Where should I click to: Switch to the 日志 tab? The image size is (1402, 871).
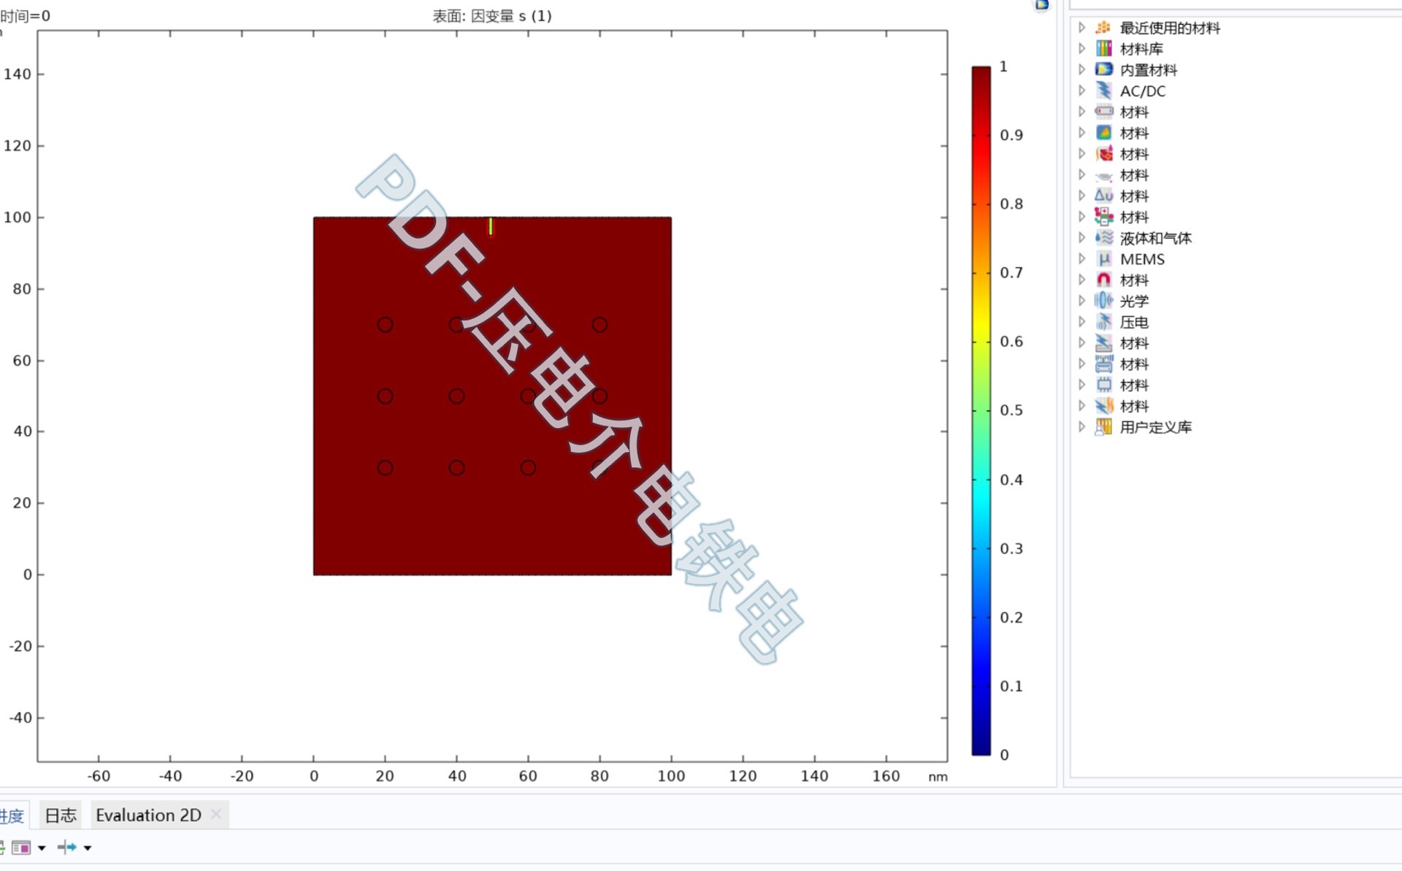(x=61, y=816)
